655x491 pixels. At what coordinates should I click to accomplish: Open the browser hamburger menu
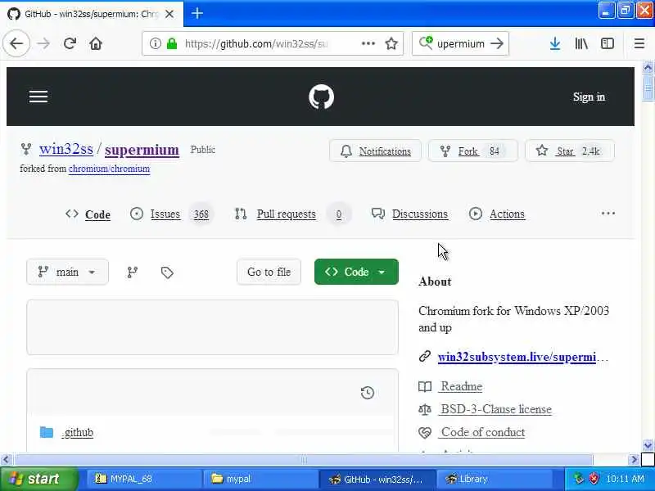click(x=639, y=43)
